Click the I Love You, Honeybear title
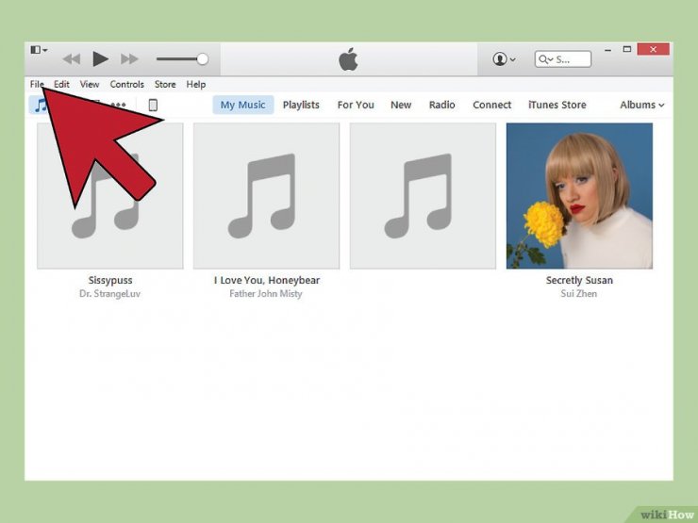The height and width of the screenshot is (523, 698). [267, 280]
